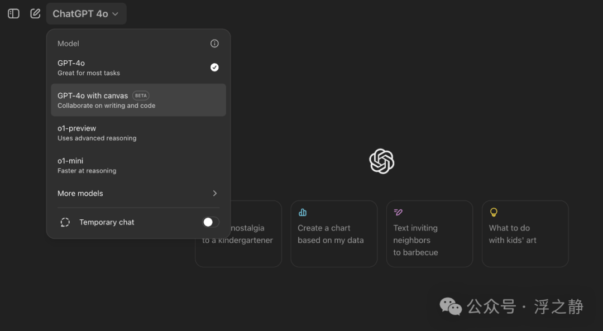The image size is (603, 331).
Task: Pick the o1-mini model
Action: 138,165
